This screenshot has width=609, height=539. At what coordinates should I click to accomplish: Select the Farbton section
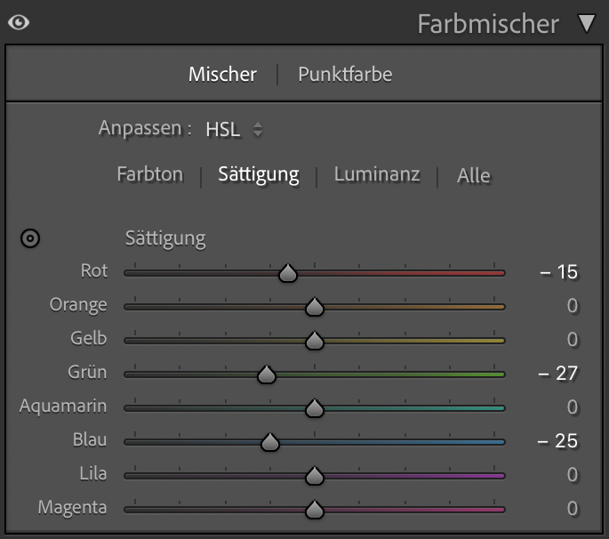[x=150, y=174]
